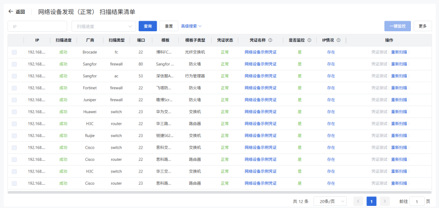The width and height of the screenshot is (439, 208).
Task: Click 成功 status in Brocade row
Action: click(63, 52)
